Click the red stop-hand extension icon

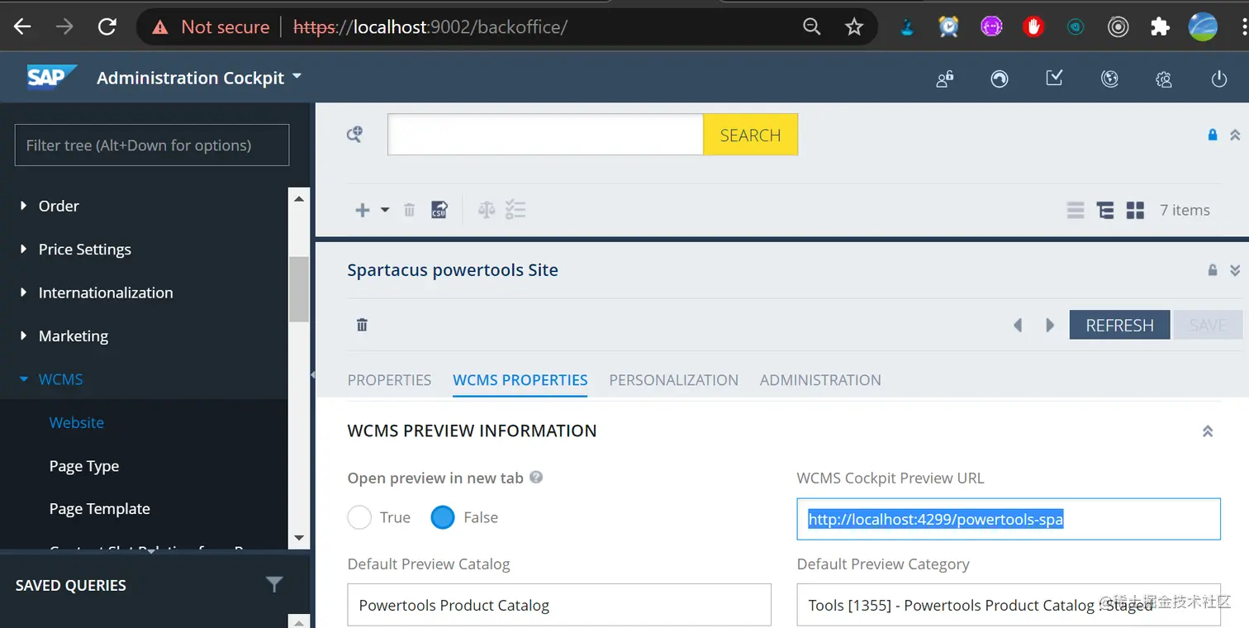pyautogui.click(x=1033, y=27)
